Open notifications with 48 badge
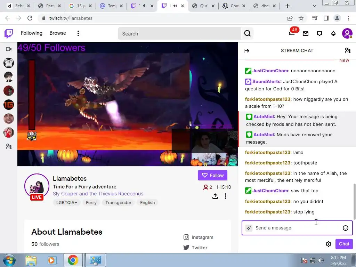Viewport: 356px width, 267px height. (x=292, y=33)
